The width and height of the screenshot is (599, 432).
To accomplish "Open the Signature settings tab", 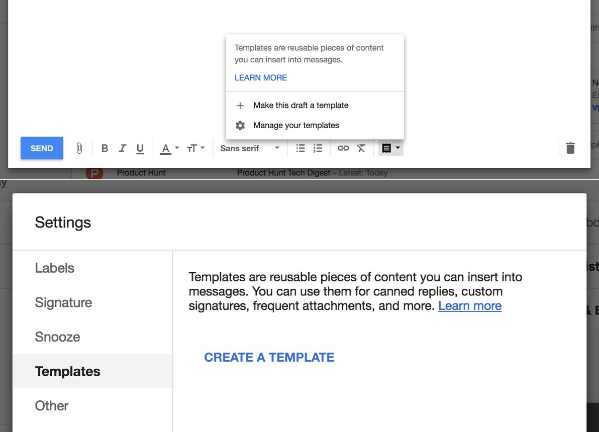I will 63,302.
